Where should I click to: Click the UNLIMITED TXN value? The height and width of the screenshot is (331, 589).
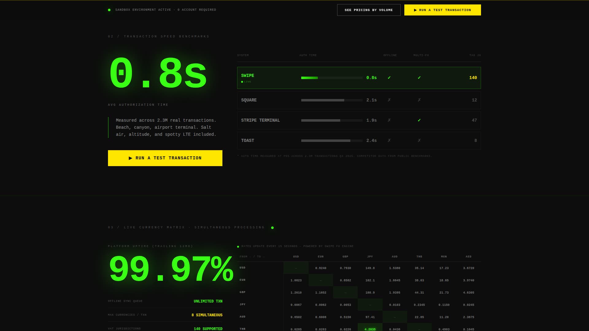pyautogui.click(x=208, y=302)
